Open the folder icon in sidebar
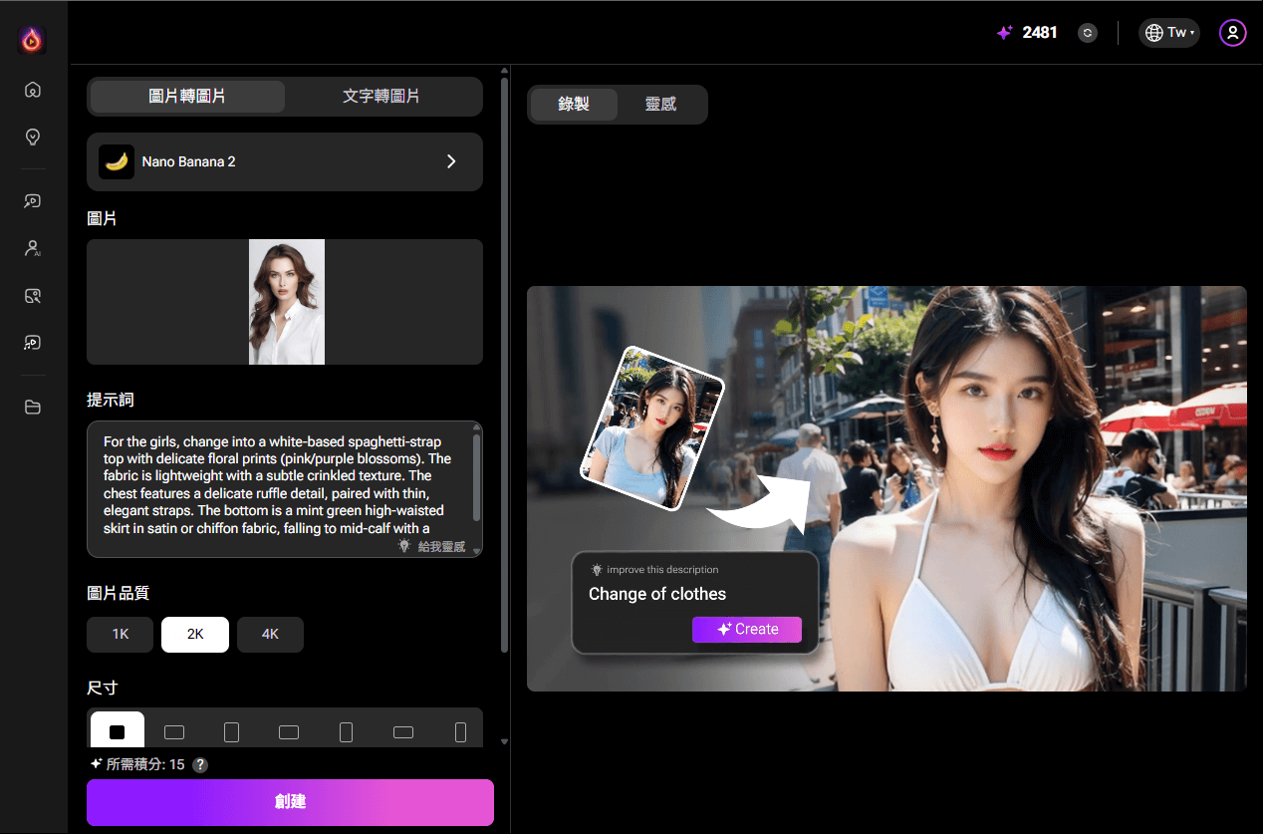This screenshot has height=834, width=1263. [33, 407]
